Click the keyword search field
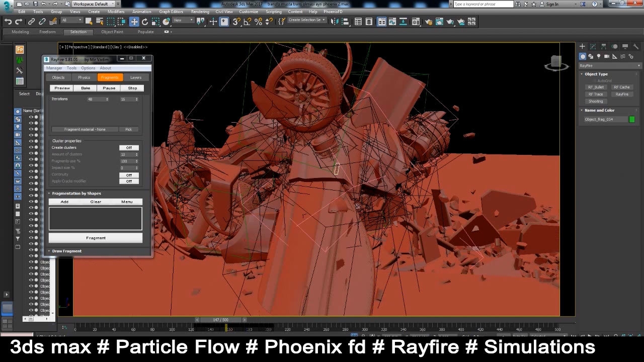 click(x=484, y=4)
